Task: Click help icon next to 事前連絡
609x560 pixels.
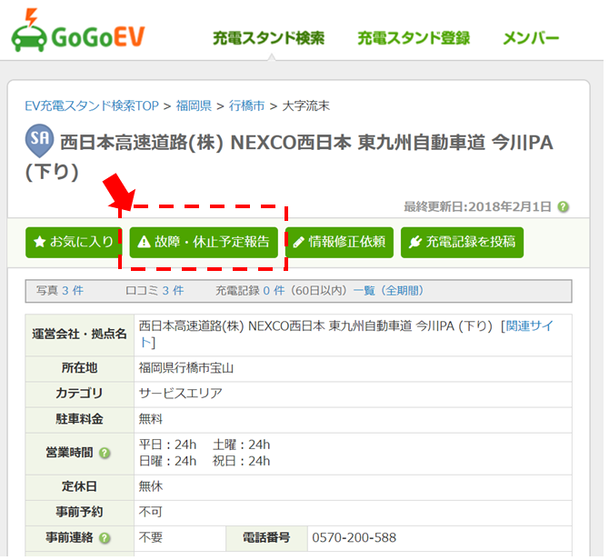Action: point(105,538)
